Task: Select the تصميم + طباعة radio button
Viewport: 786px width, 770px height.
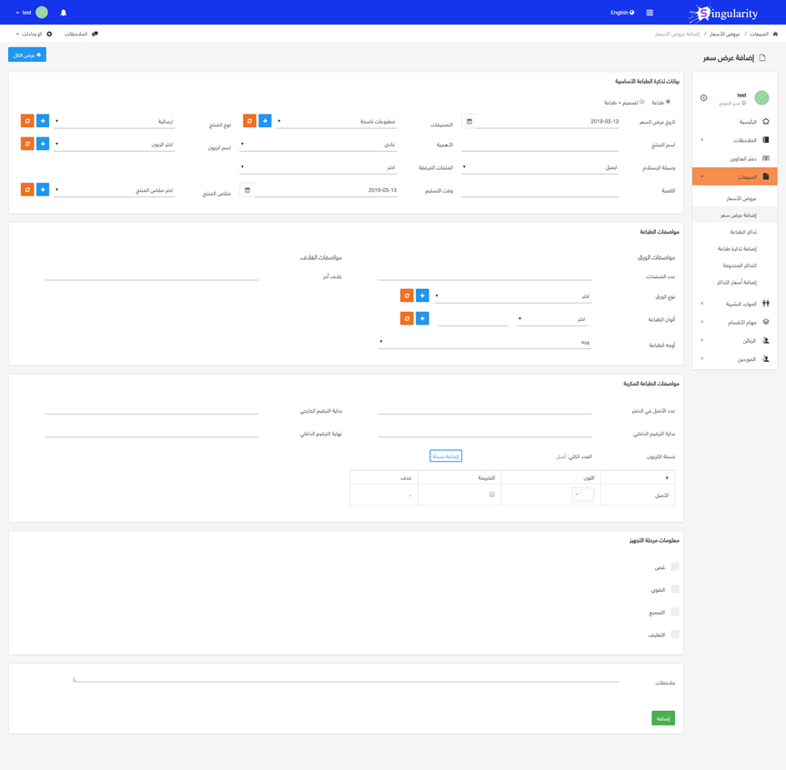Action: 641,103
